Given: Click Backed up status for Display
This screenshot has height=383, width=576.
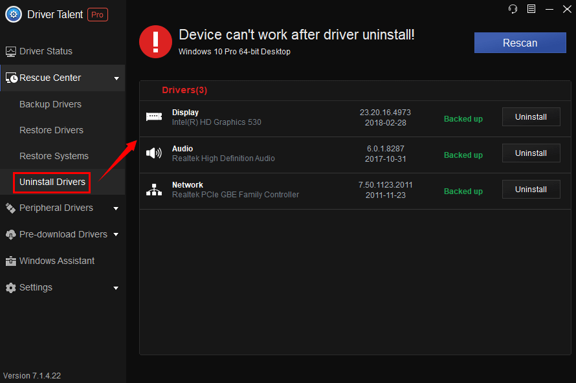Looking at the screenshot, I should 463,118.
